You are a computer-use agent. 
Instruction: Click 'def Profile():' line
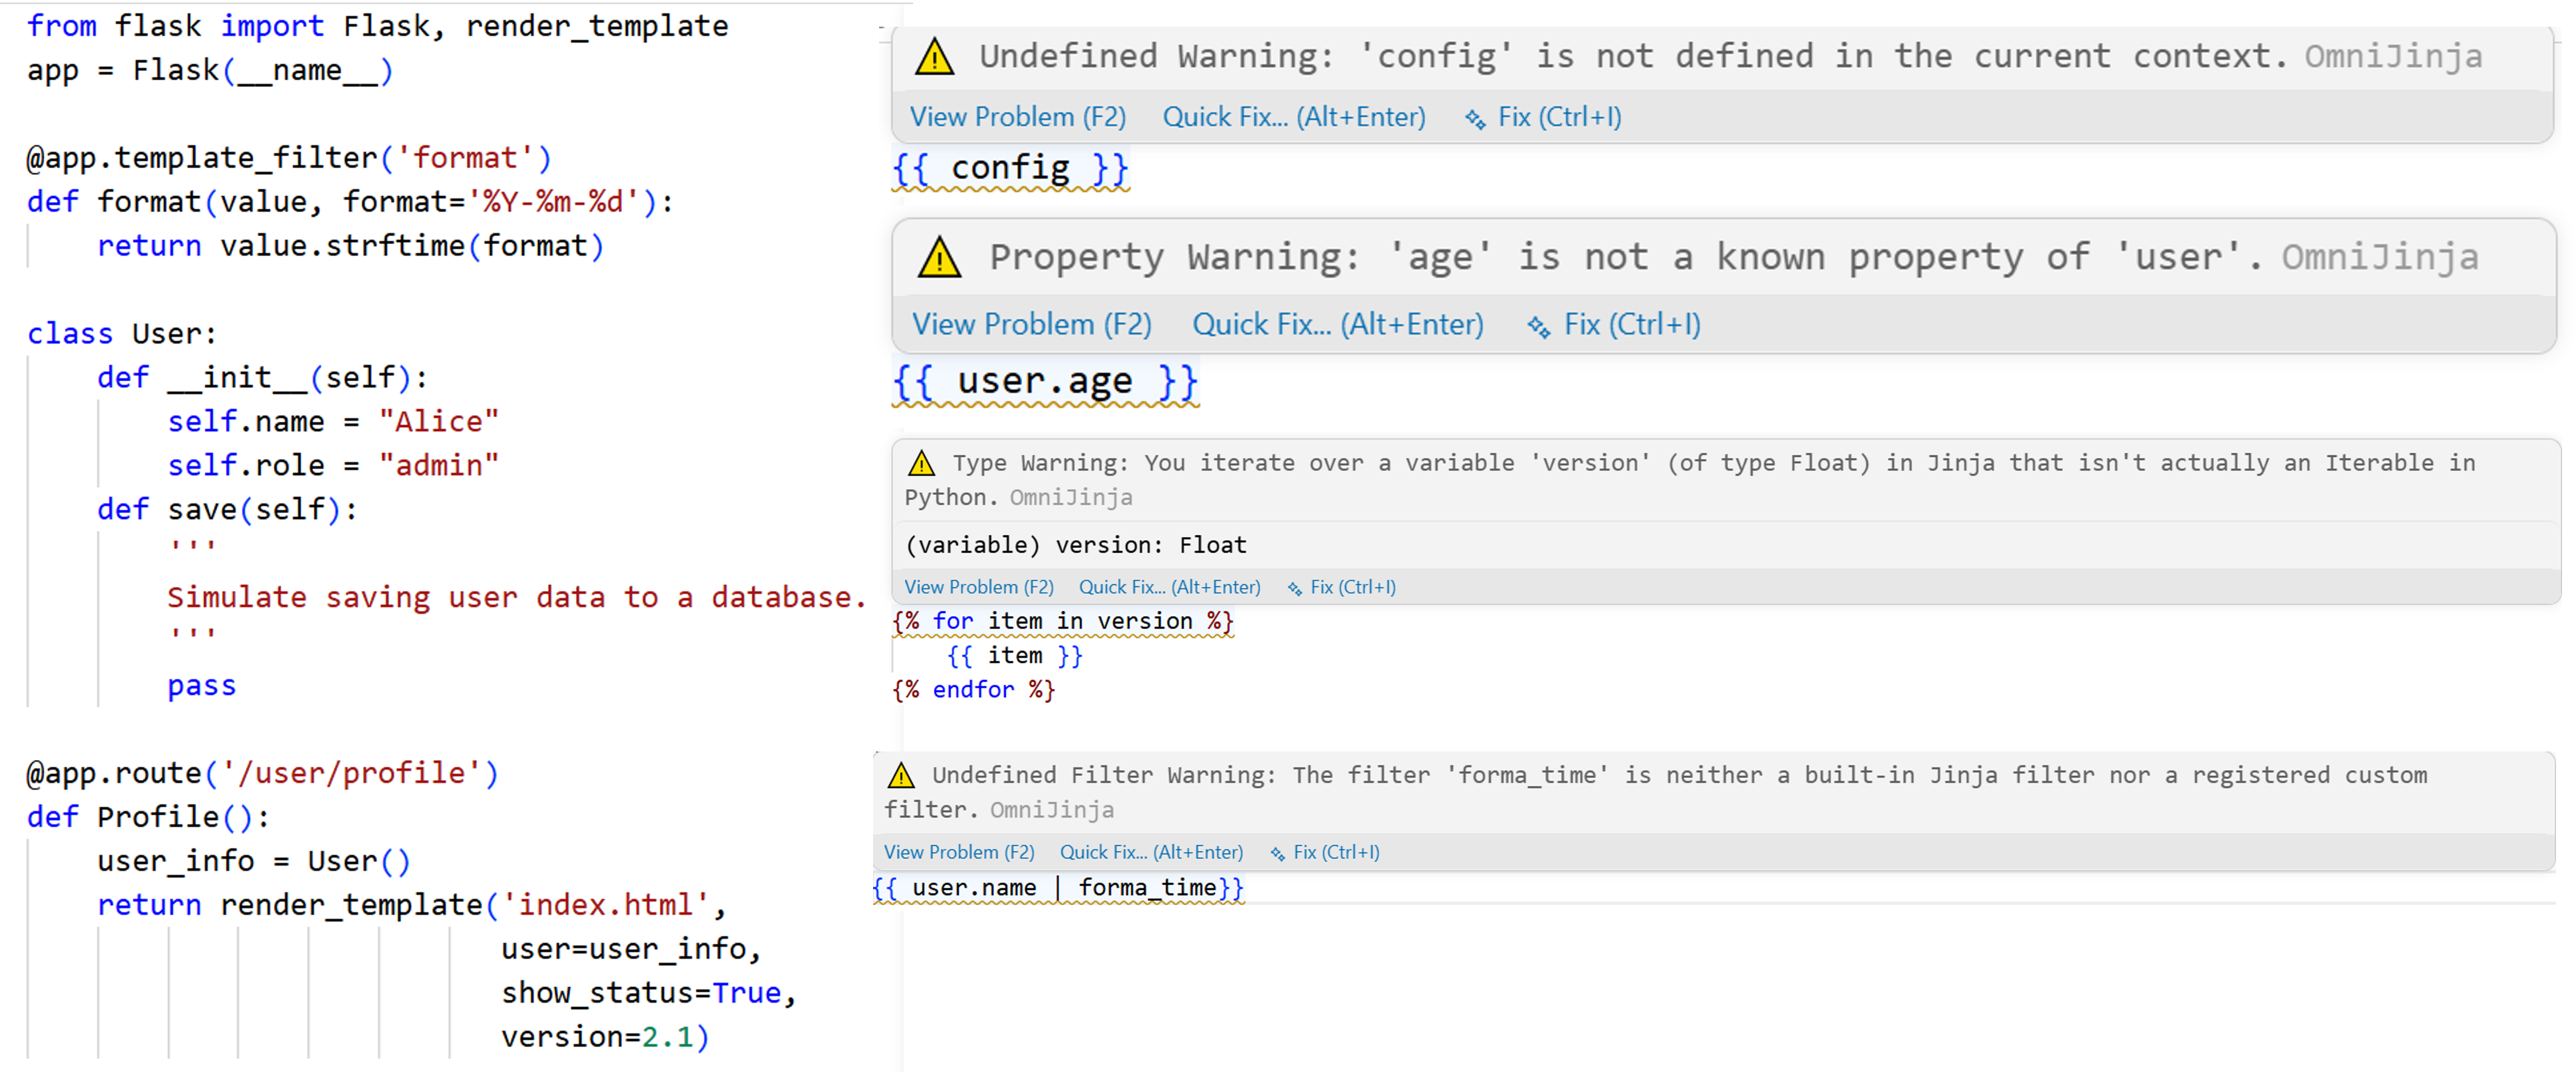[x=148, y=817]
